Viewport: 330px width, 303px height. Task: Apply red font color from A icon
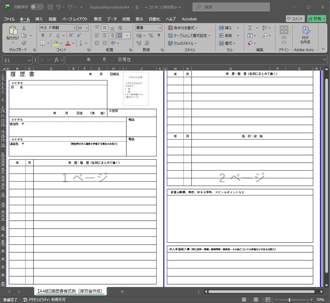(x=68, y=43)
